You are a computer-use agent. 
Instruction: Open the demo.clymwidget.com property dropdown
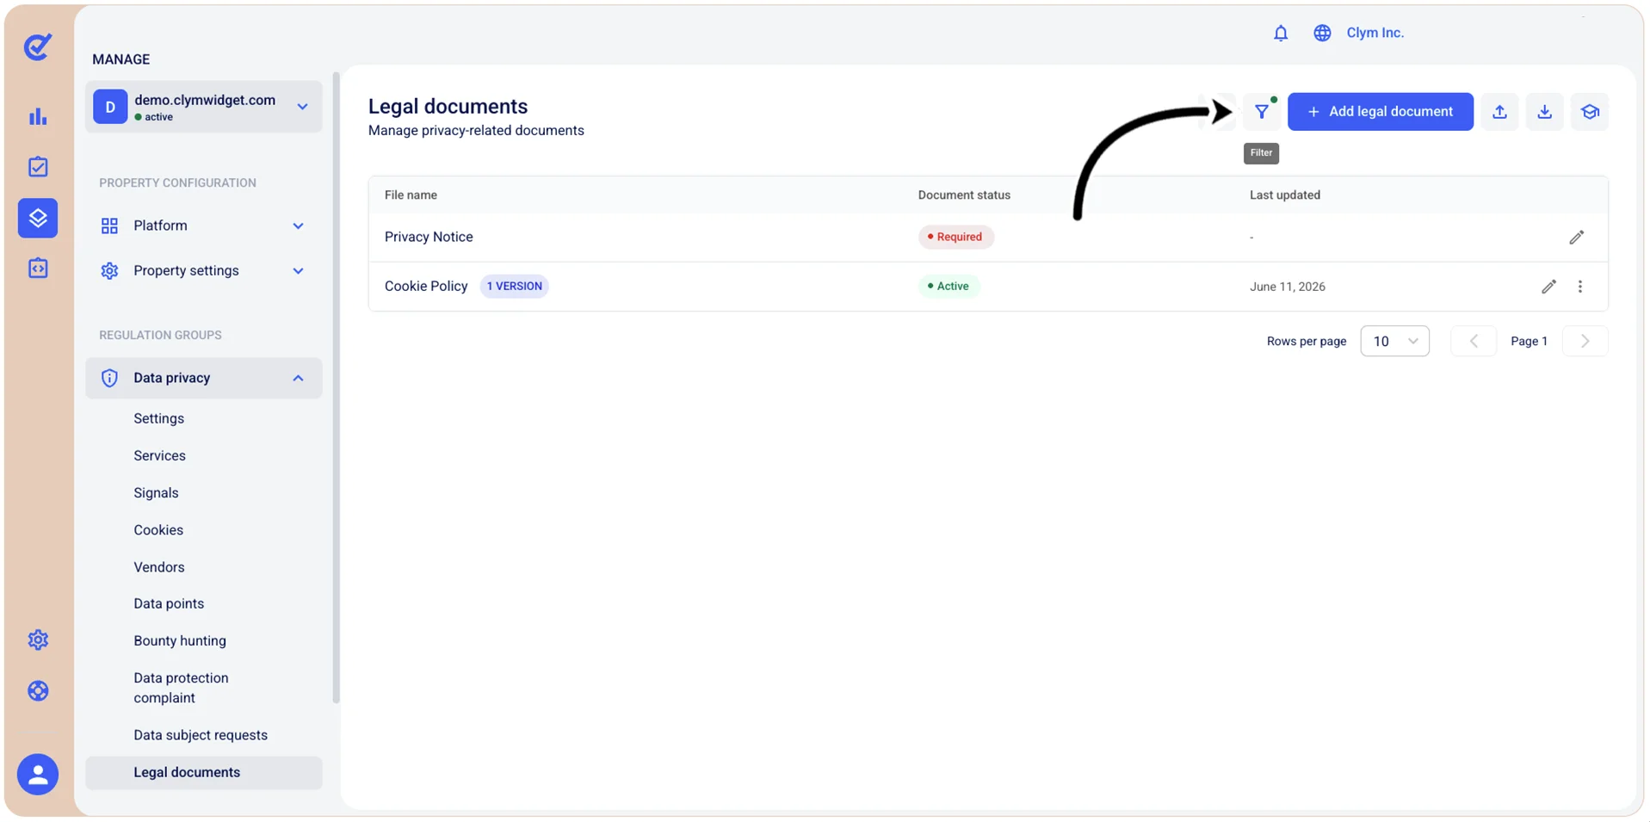coord(204,107)
